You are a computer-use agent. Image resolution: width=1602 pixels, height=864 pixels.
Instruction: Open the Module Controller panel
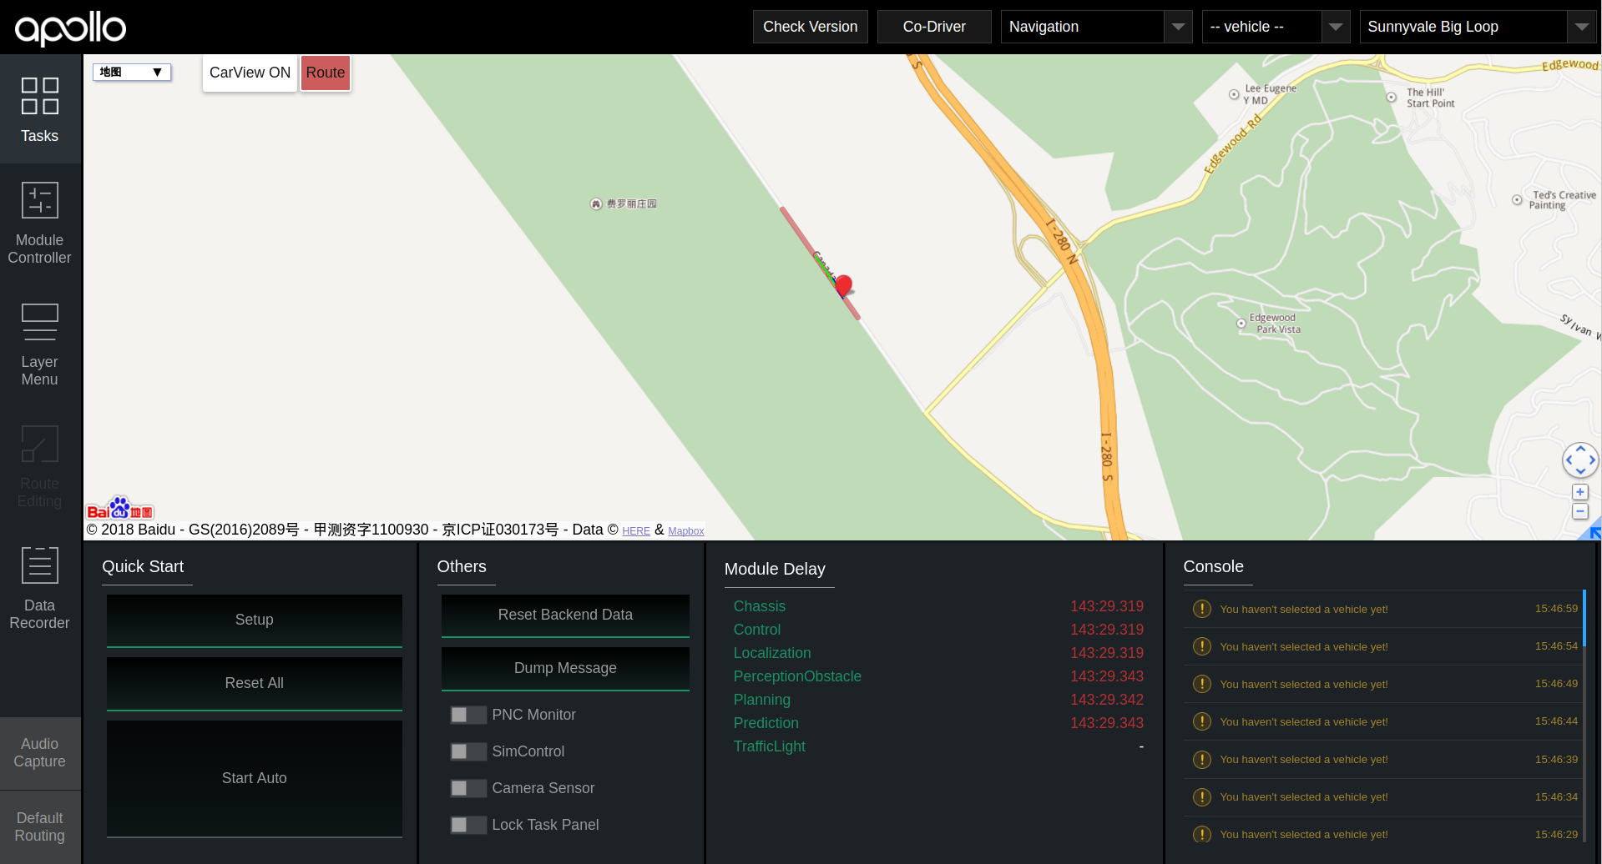tap(39, 224)
